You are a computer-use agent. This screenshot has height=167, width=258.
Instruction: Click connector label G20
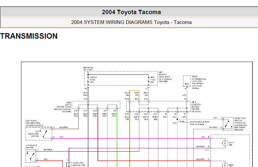point(146,114)
